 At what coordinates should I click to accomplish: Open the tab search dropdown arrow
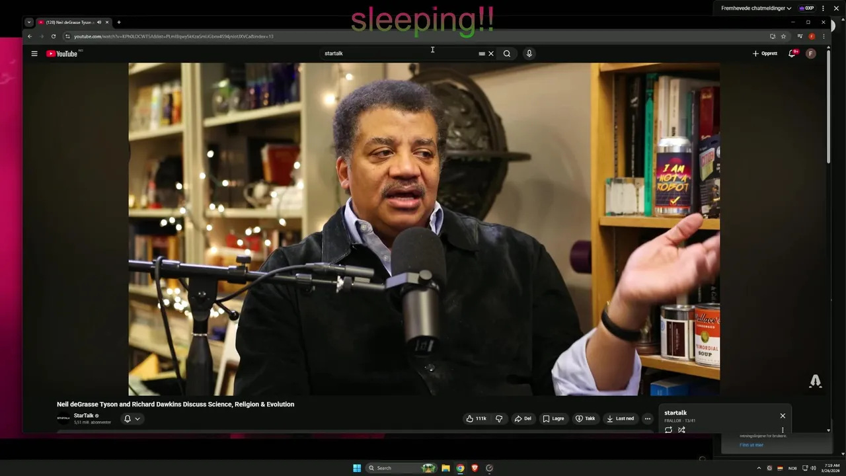pos(29,22)
